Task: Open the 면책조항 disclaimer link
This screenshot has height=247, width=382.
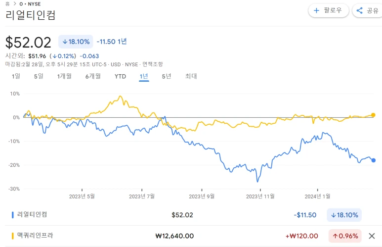Action: coord(153,64)
